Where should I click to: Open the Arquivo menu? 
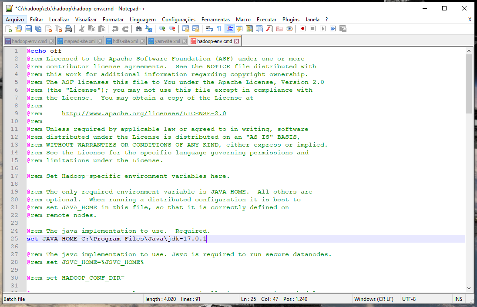click(x=15, y=20)
